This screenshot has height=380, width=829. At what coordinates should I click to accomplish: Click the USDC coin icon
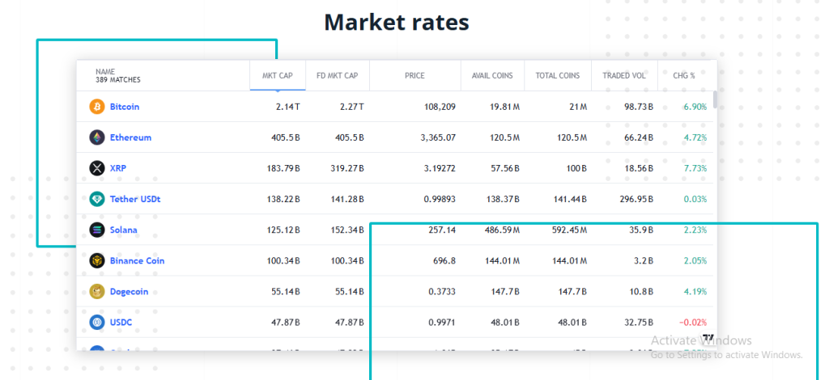coord(97,322)
